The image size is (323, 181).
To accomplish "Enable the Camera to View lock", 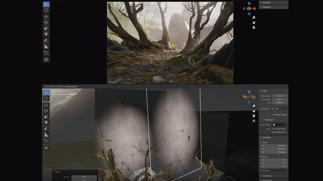I will click(273, 132).
